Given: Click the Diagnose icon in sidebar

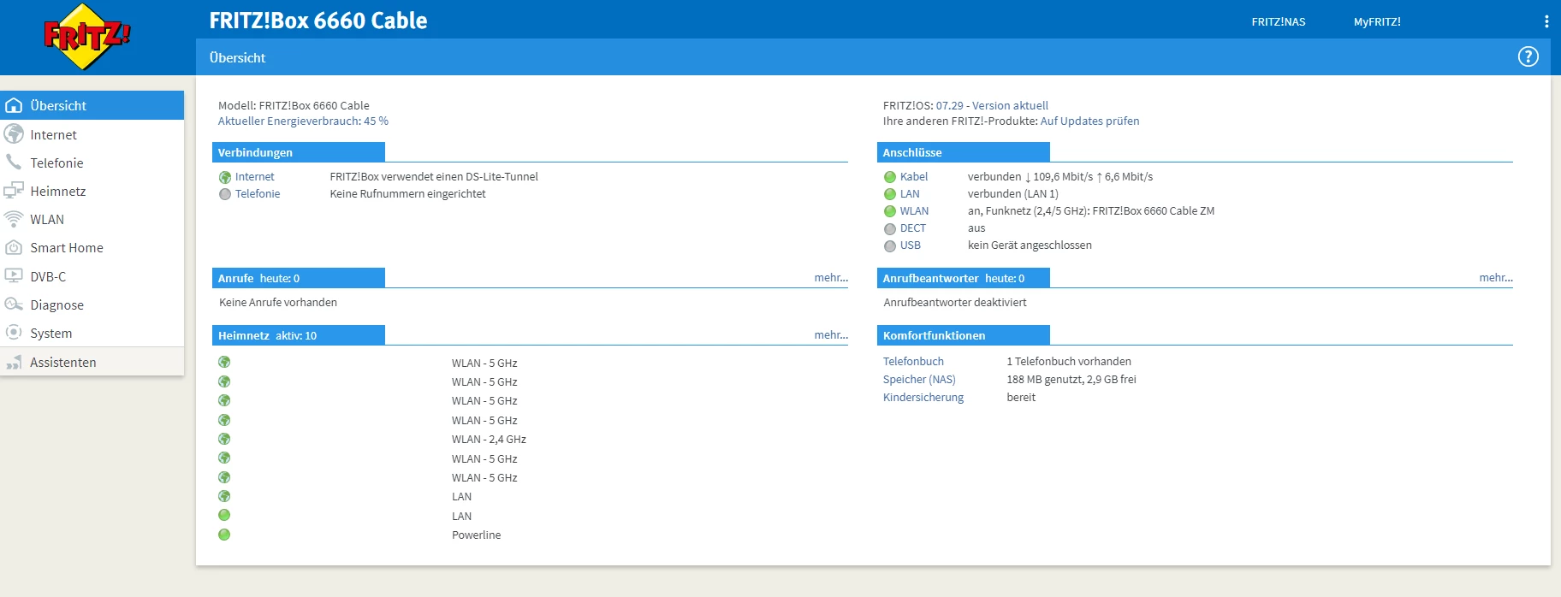Looking at the screenshot, I should click(x=14, y=304).
